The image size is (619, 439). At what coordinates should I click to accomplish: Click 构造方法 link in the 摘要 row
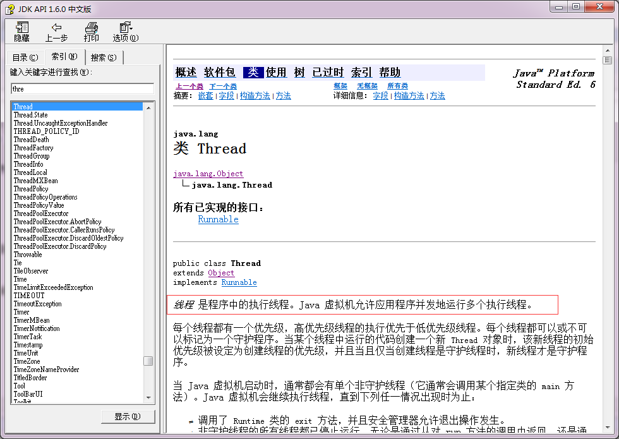pyautogui.click(x=255, y=95)
